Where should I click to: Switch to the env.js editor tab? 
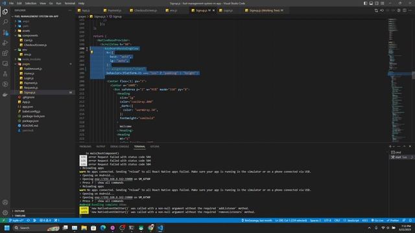coord(172,10)
